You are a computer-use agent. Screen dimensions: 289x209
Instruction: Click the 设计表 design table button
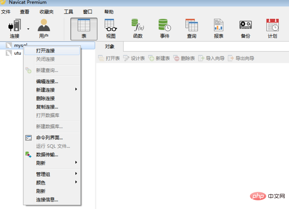pos(134,58)
